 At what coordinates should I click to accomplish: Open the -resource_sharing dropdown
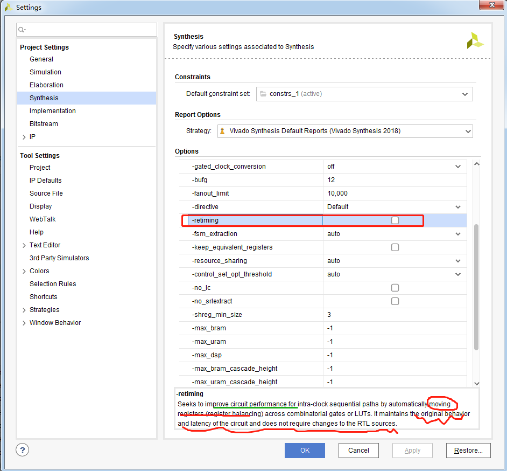(458, 261)
